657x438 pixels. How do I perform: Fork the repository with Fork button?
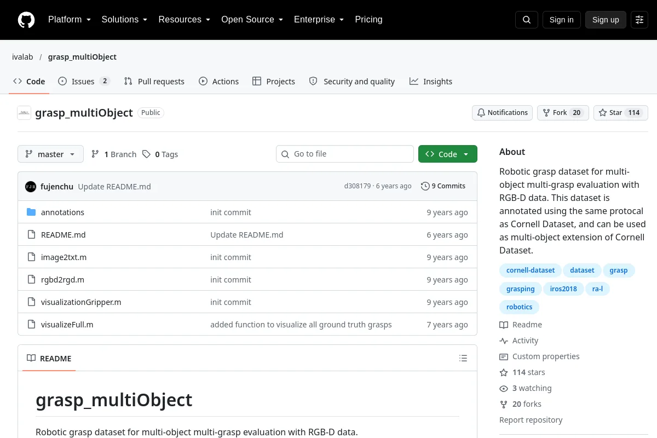563,113
